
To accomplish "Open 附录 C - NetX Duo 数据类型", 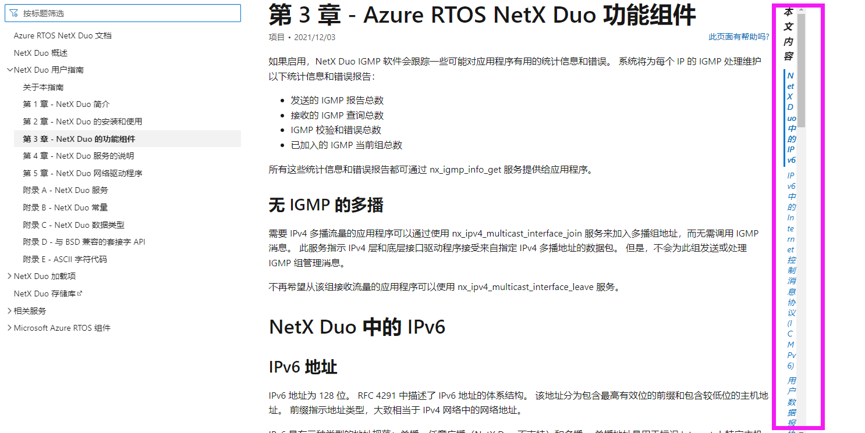I will 74,225.
